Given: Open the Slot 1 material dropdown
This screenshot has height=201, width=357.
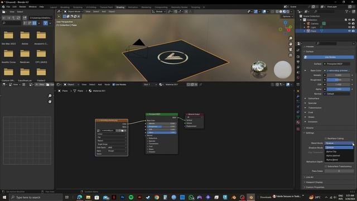Looking at the screenshot, I should pos(150,84).
